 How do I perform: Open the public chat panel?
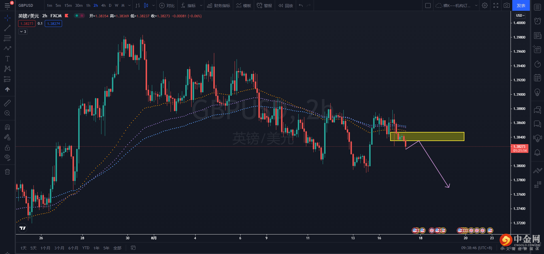click(x=537, y=110)
